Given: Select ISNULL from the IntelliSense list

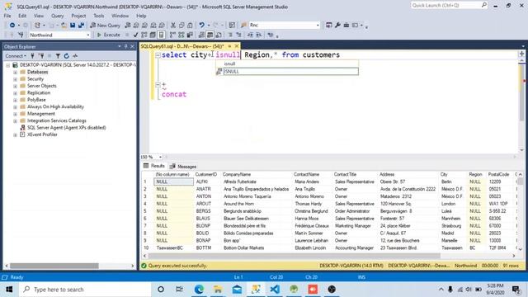Looking at the screenshot, I should (x=291, y=72).
